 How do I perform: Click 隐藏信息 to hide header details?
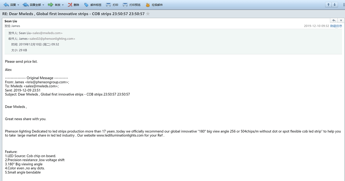click(336, 26)
